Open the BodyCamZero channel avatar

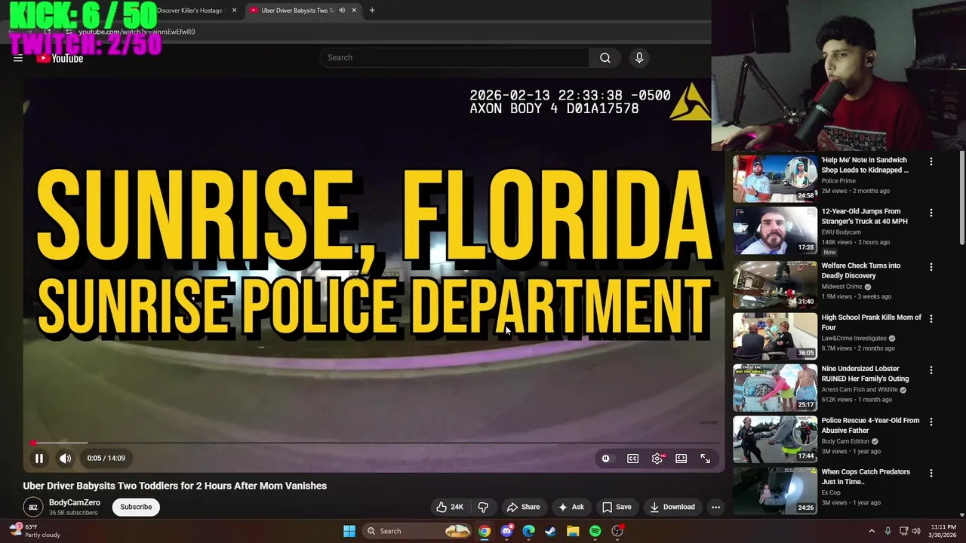(33, 507)
